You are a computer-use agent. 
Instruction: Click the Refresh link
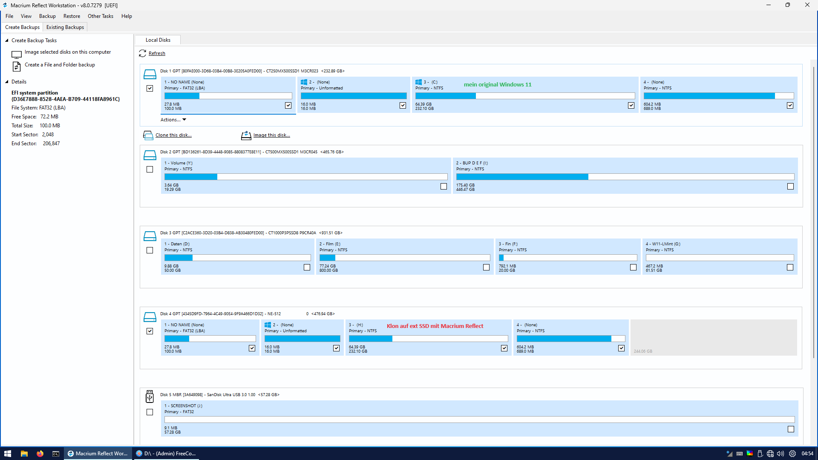pyautogui.click(x=157, y=54)
